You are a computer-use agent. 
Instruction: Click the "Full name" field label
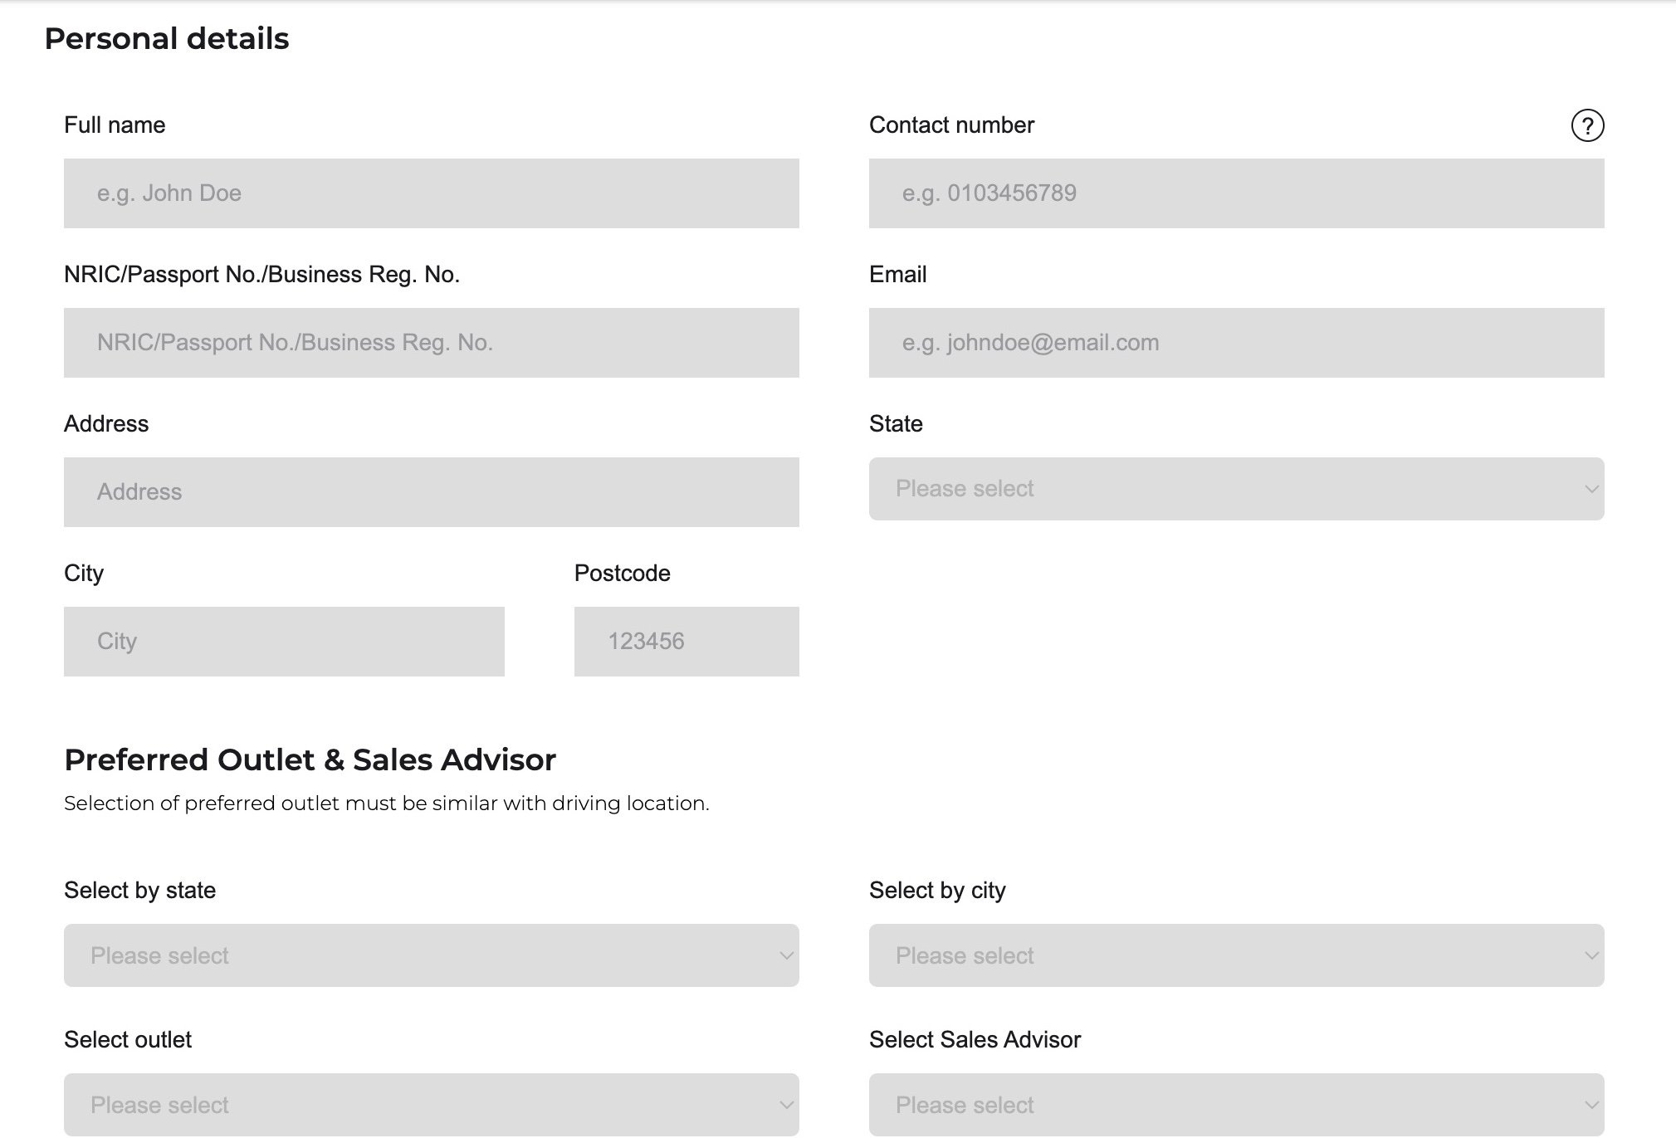coord(115,125)
